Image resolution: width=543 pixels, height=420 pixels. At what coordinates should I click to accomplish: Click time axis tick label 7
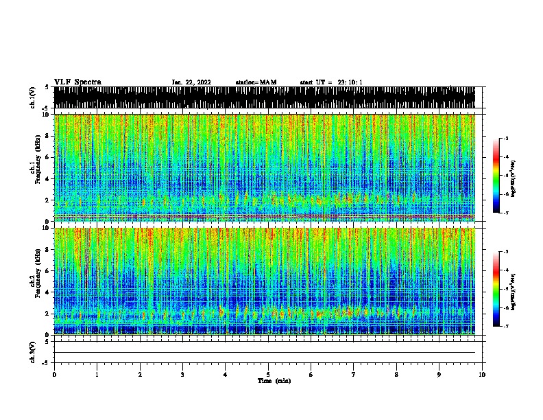point(354,375)
